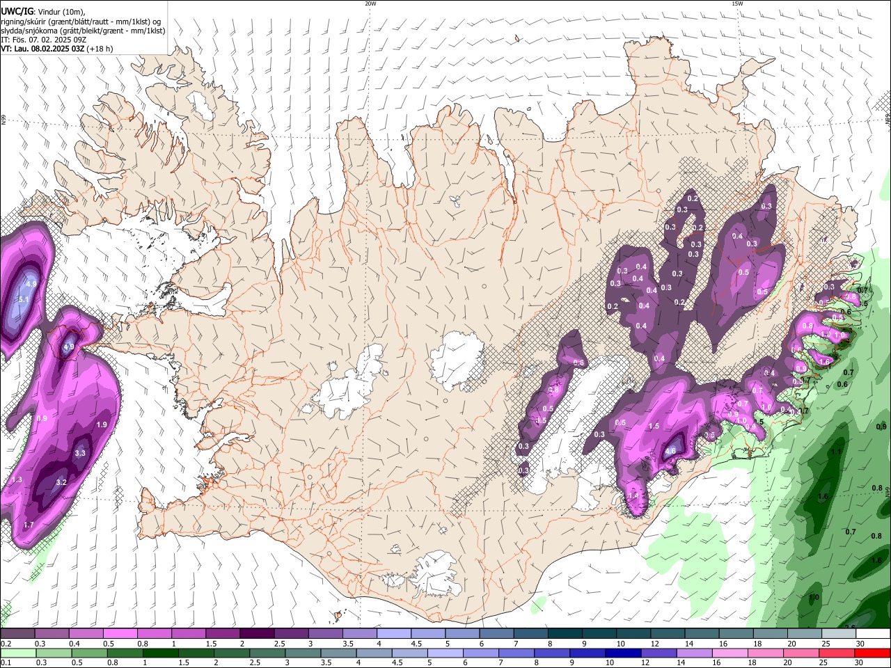Select the dark green bottom-row swatch starting at 1
891x668 pixels.
tap(160, 653)
